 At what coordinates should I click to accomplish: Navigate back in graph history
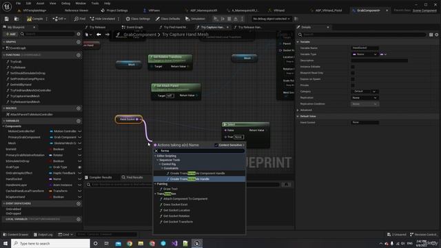pos(99,34)
